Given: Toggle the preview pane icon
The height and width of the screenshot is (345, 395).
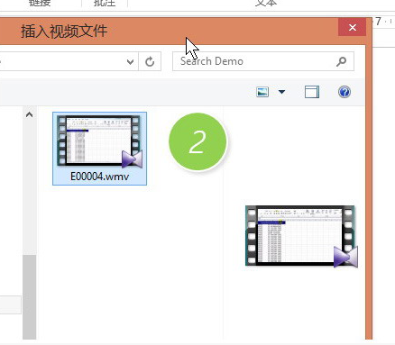Looking at the screenshot, I should tap(312, 92).
